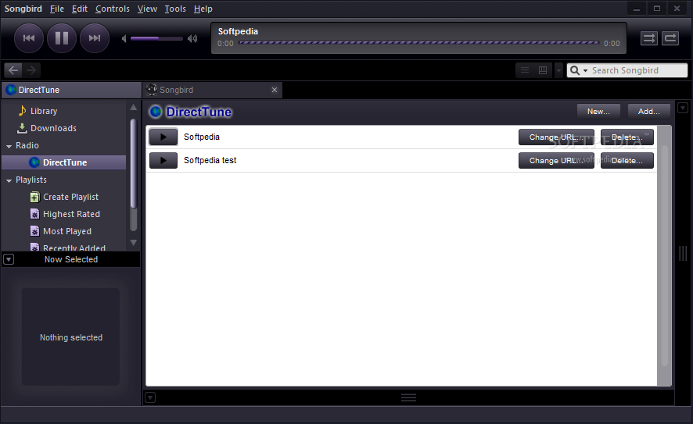Open the Highest Rated playlist

[x=65, y=214]
